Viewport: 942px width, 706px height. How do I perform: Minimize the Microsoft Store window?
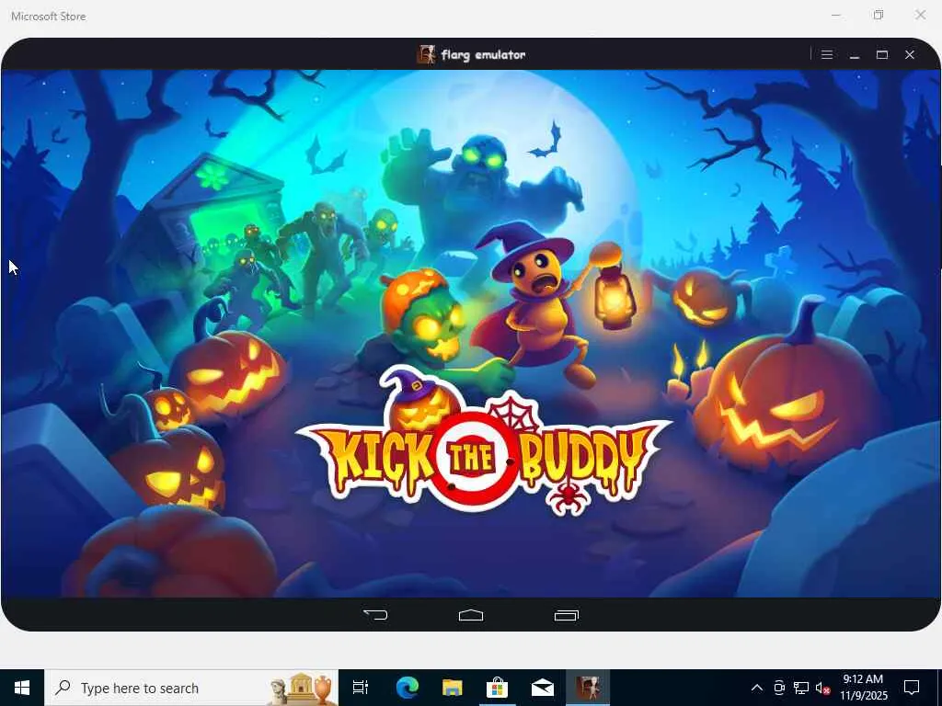click(x=835, y=15)
